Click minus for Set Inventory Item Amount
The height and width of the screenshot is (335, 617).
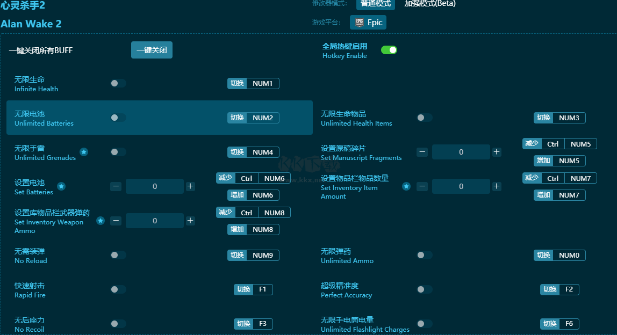422,186
